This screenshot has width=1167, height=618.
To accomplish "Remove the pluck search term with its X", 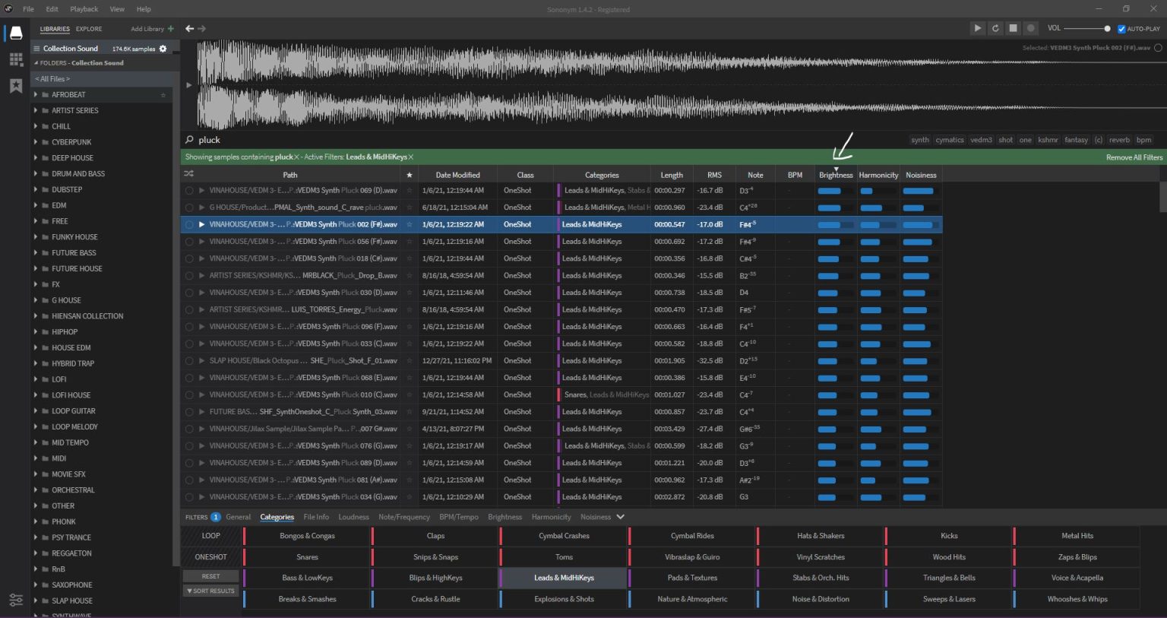I will point(296,157).
